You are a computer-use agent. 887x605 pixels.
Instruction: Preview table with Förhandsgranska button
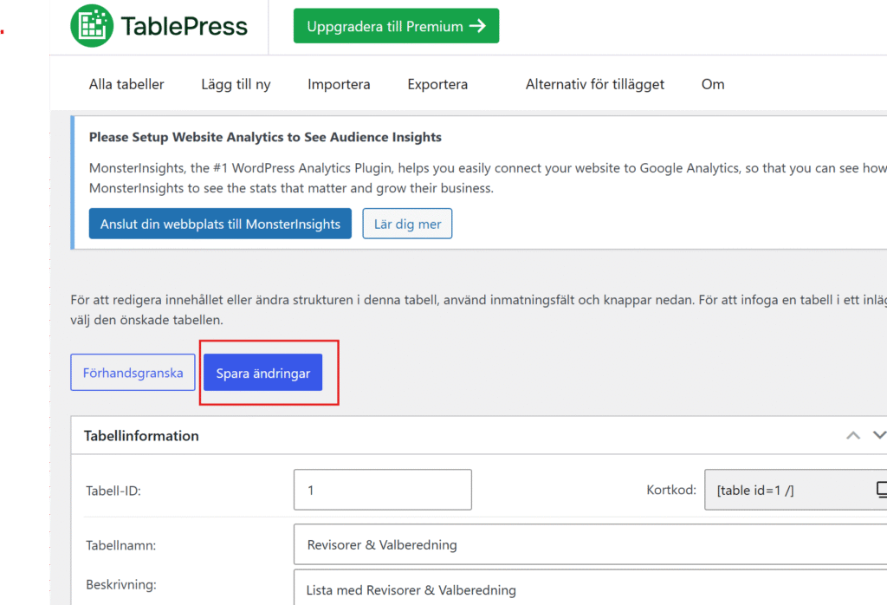[x=133, y=373]
